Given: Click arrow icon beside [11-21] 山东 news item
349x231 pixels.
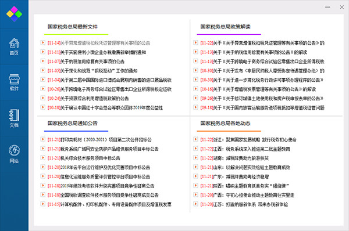Looking at the screenshot, I should (x=195, y=167).
